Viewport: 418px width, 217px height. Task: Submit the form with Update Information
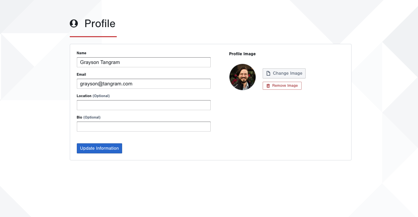point(99,148)
